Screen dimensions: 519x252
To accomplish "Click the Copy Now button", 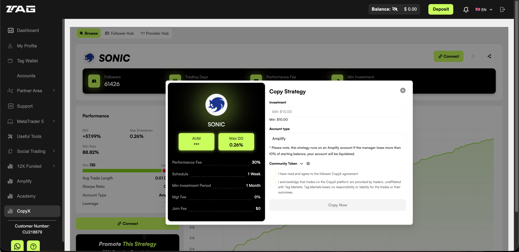I will click(x=337, y=205).
